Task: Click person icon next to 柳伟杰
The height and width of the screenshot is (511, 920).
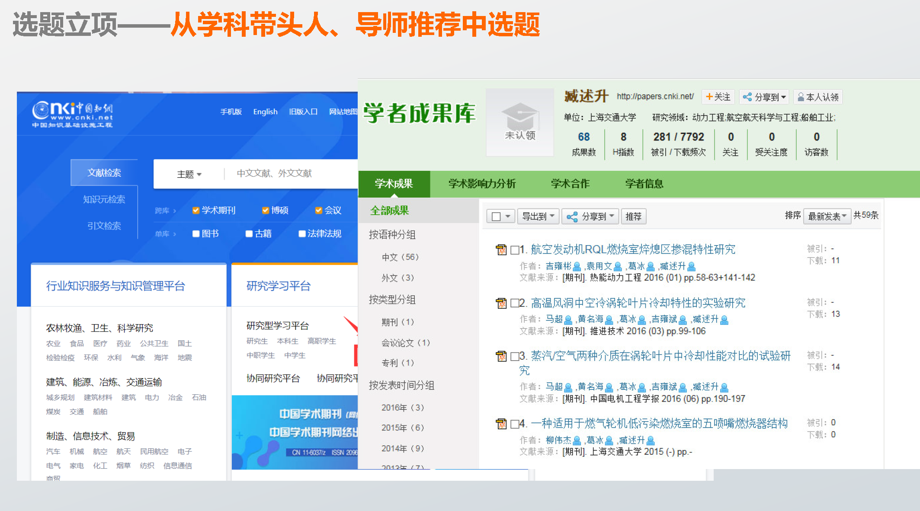Action: (x=577, y=441)
